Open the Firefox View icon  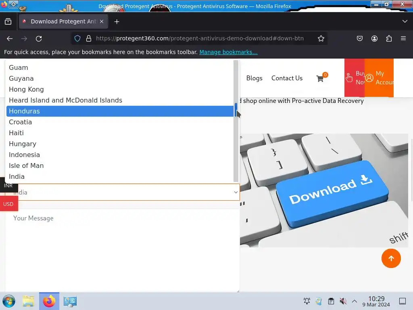[x=8, y=22]
